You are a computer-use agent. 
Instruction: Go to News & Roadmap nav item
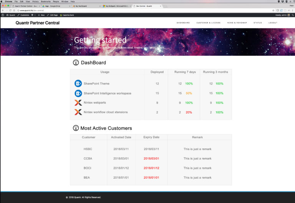click(x=237, y=23)
